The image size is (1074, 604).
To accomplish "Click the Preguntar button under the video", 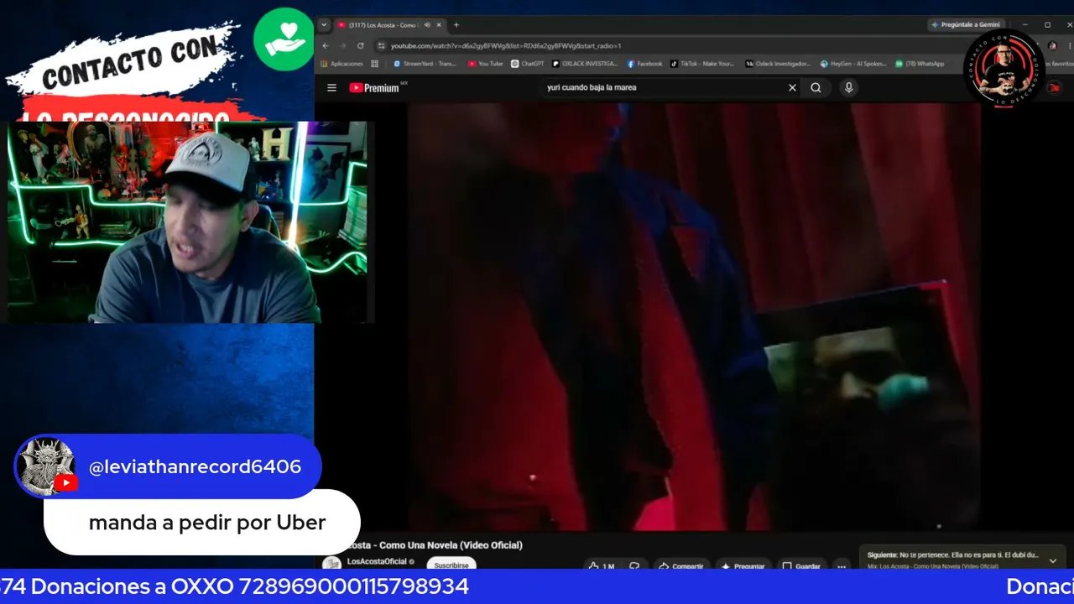I will [743, 565].
